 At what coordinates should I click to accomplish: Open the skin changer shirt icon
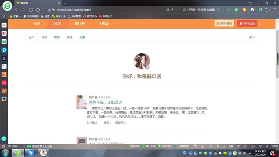click(x=251, y=3)
